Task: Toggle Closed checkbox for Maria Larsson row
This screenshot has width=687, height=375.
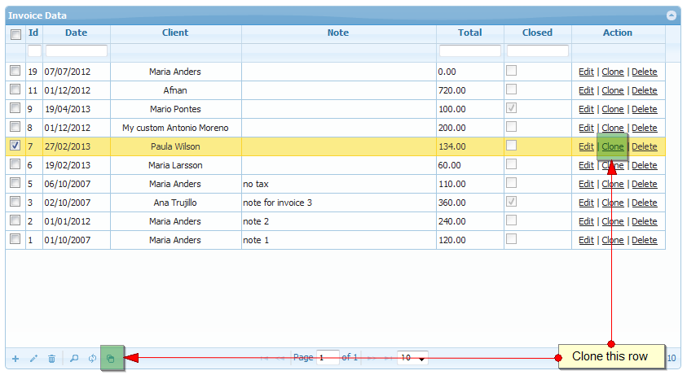Action: [511, 164]
